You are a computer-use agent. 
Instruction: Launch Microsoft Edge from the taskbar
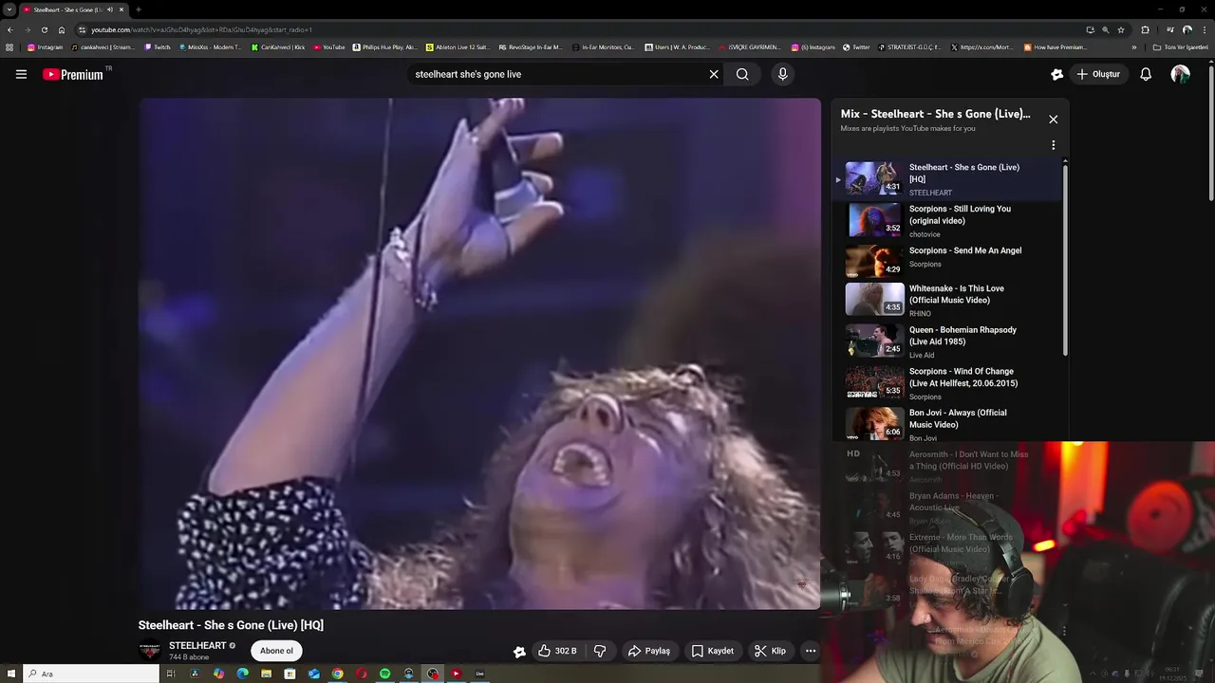click(242, 674)
